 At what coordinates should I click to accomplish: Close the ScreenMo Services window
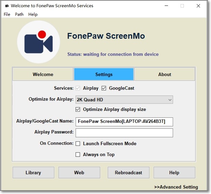pos(198,6)
